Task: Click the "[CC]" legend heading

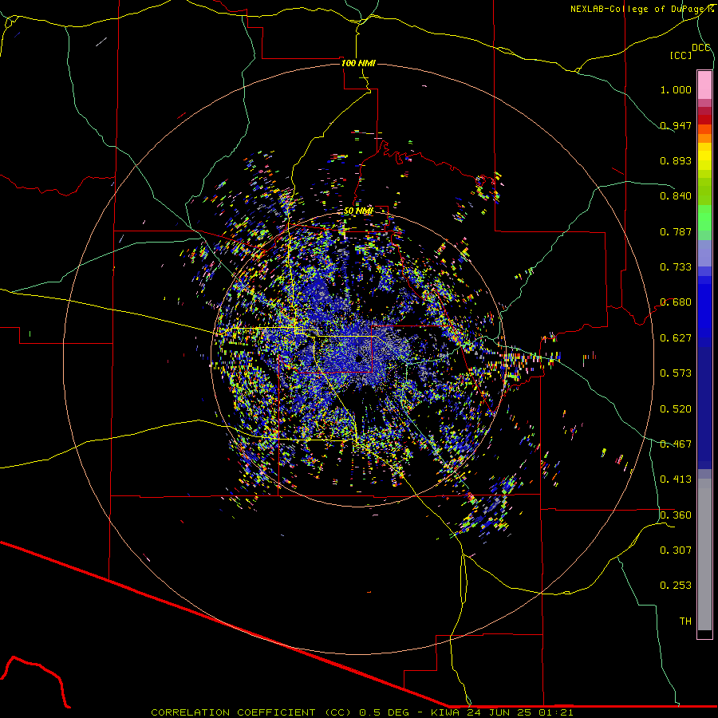Action: pos(681,56)
